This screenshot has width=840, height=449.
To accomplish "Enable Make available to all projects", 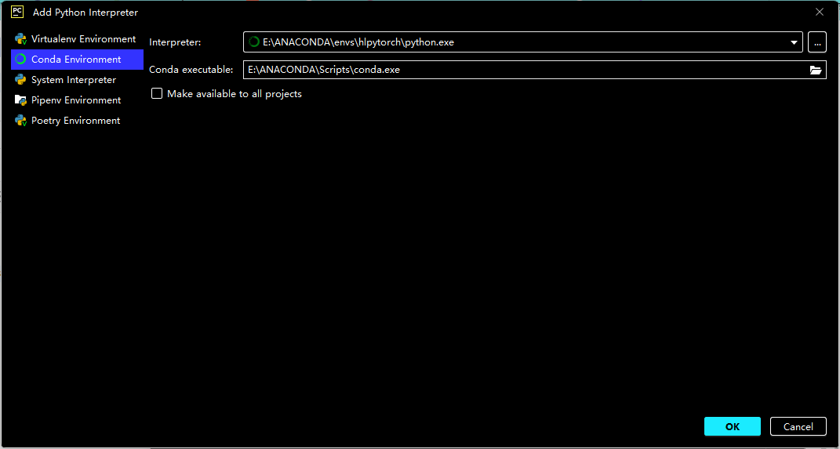I will tap(157, 94).
